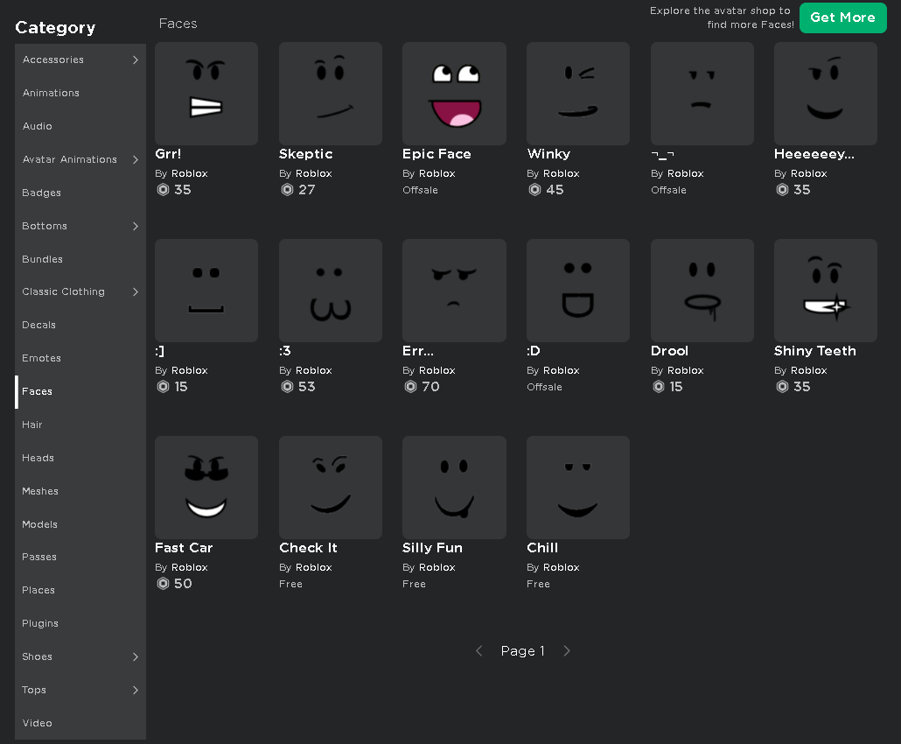Open the Epic Face title link
901x744 pixels.
click(x=437, y=154)
